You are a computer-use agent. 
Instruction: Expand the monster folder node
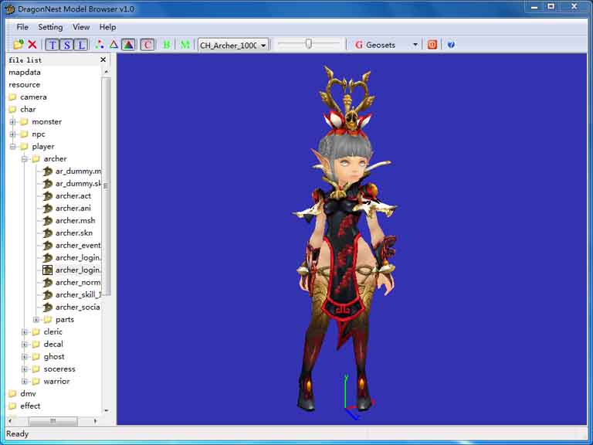(12, 122)
